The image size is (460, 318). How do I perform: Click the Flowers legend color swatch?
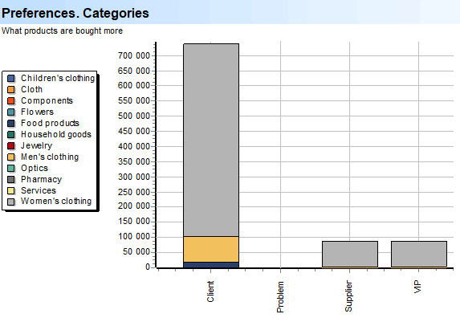11,112
